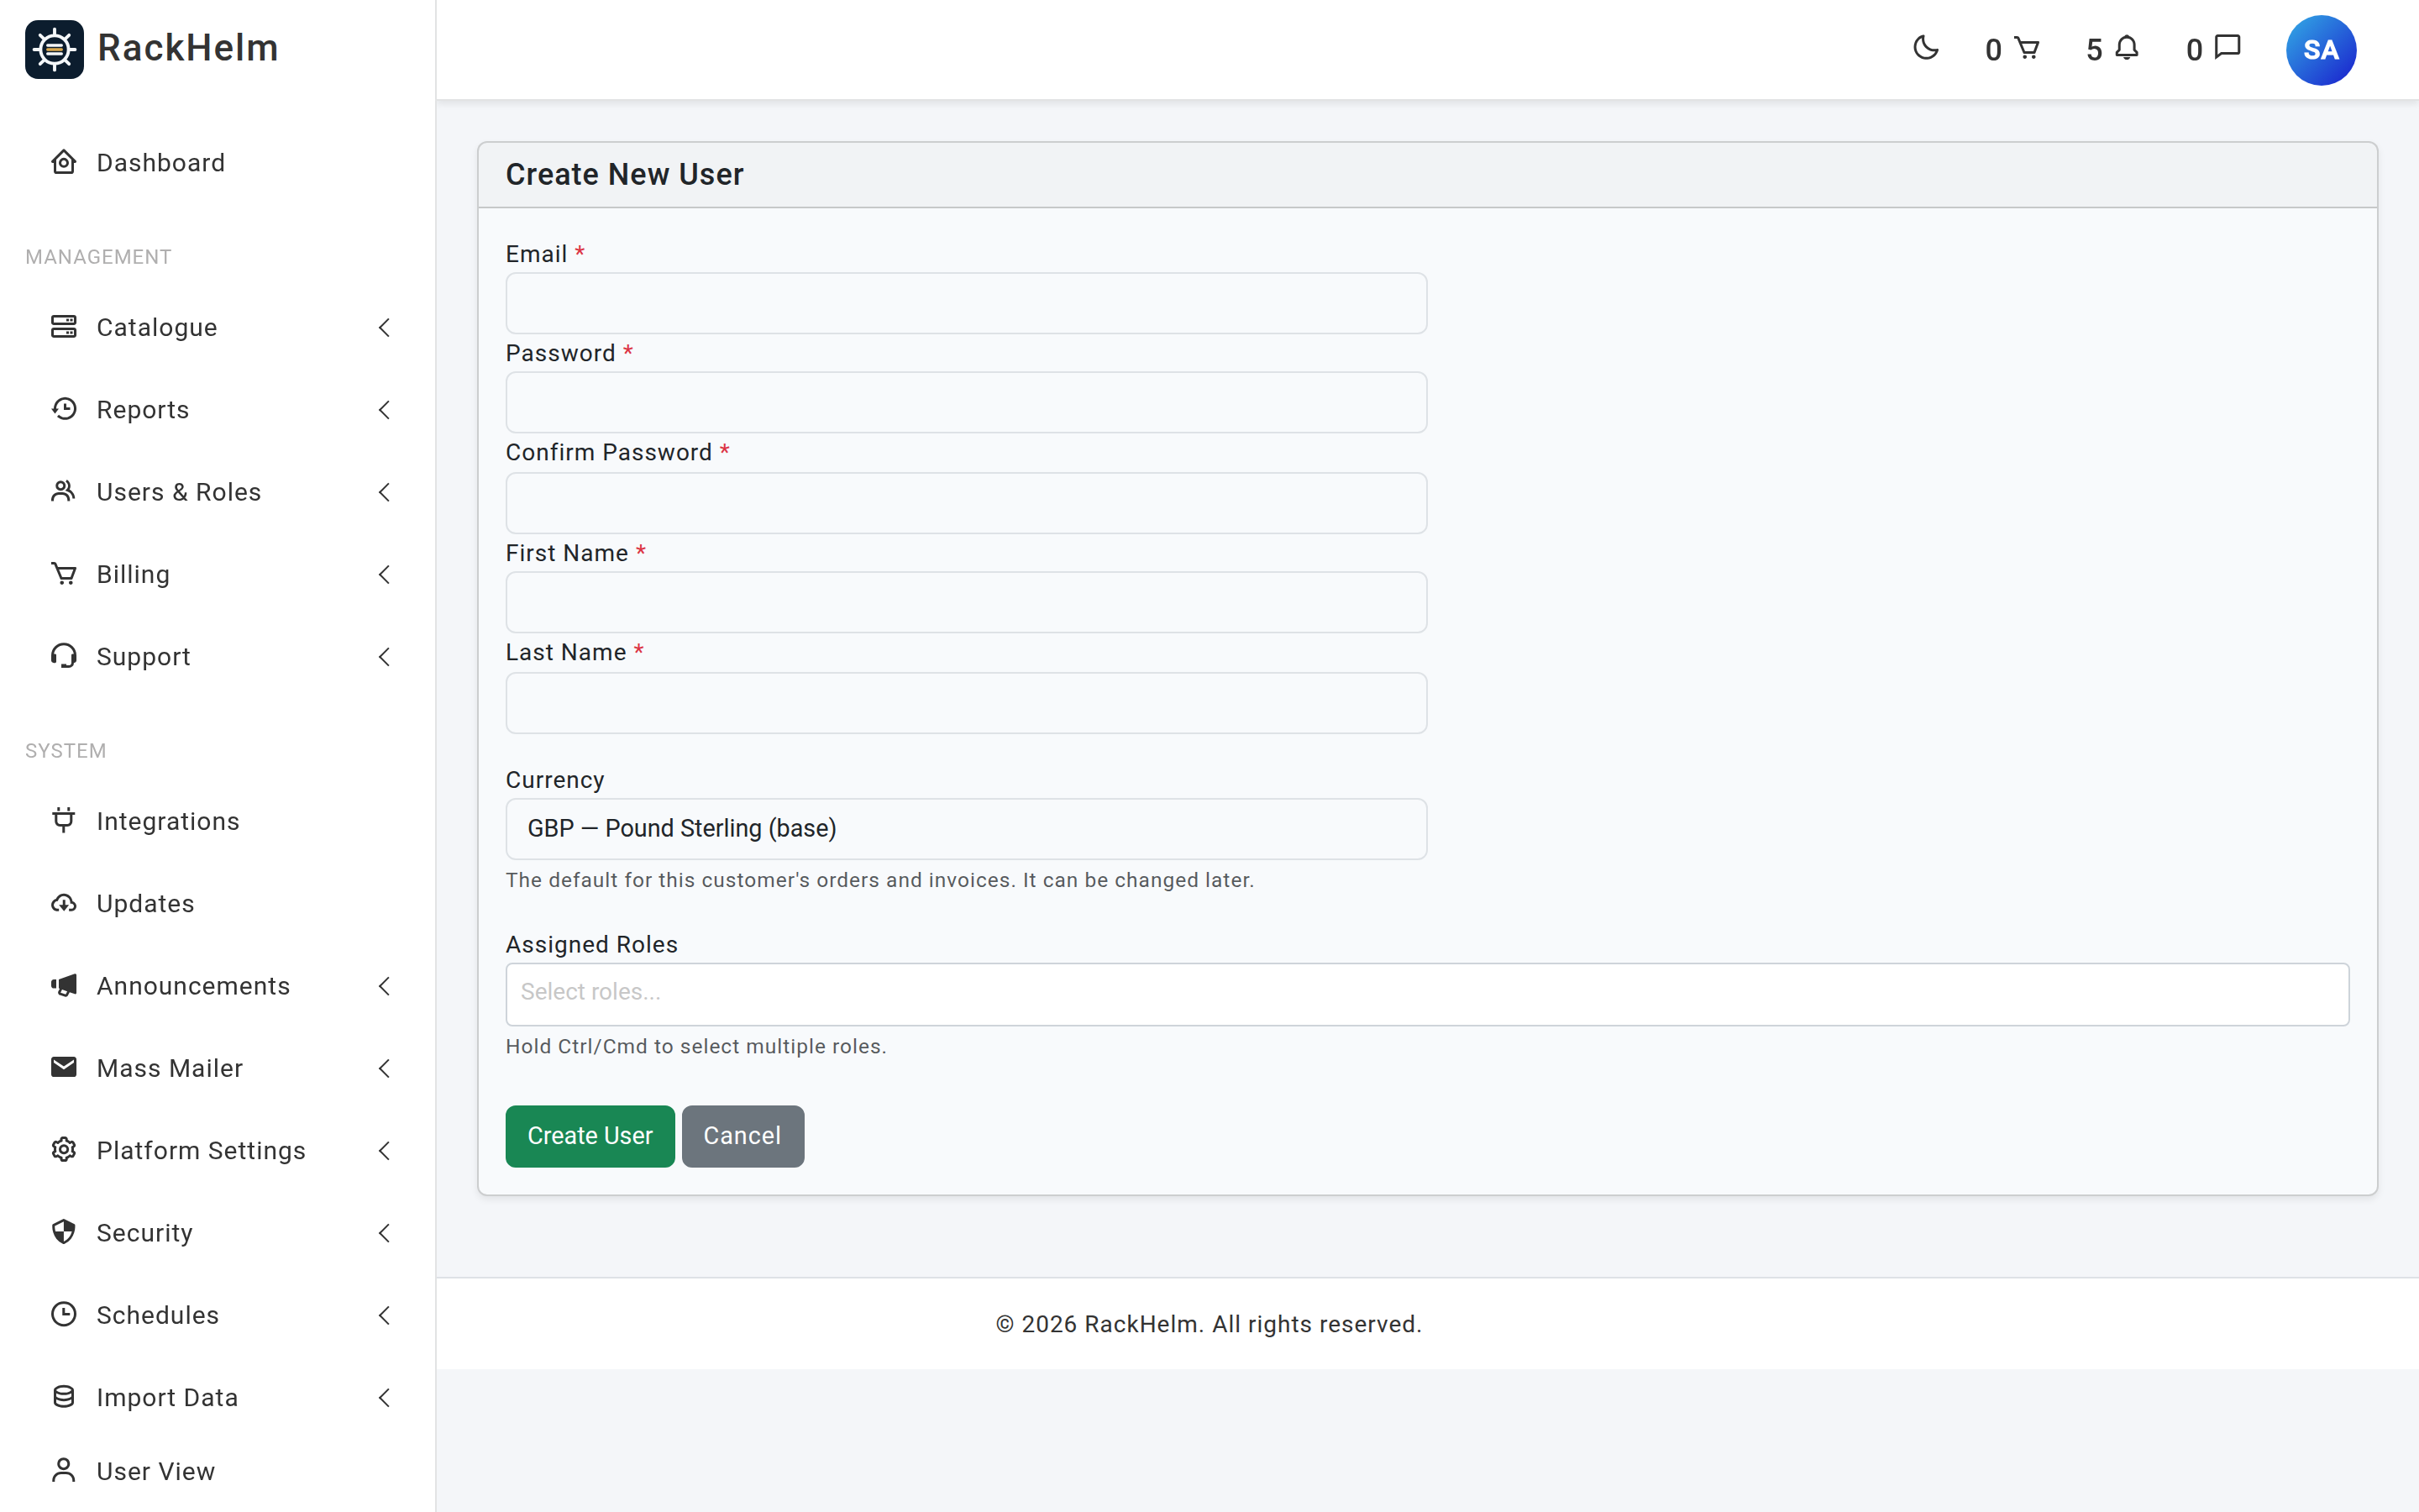Click the Mass Mailer envelope icon
2419x1512 pixels.
tap(64, 1067)
